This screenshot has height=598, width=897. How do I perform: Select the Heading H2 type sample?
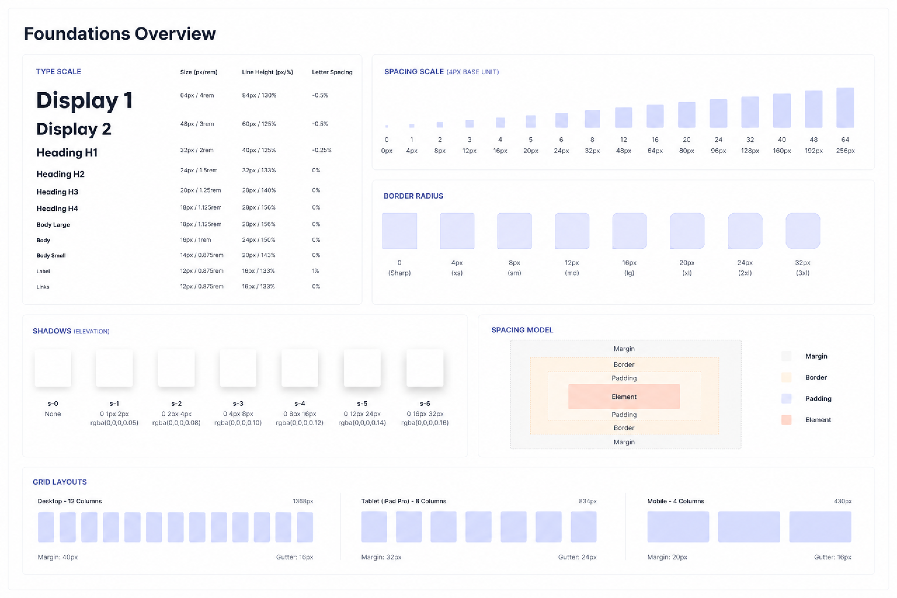[x=60, y=174]
